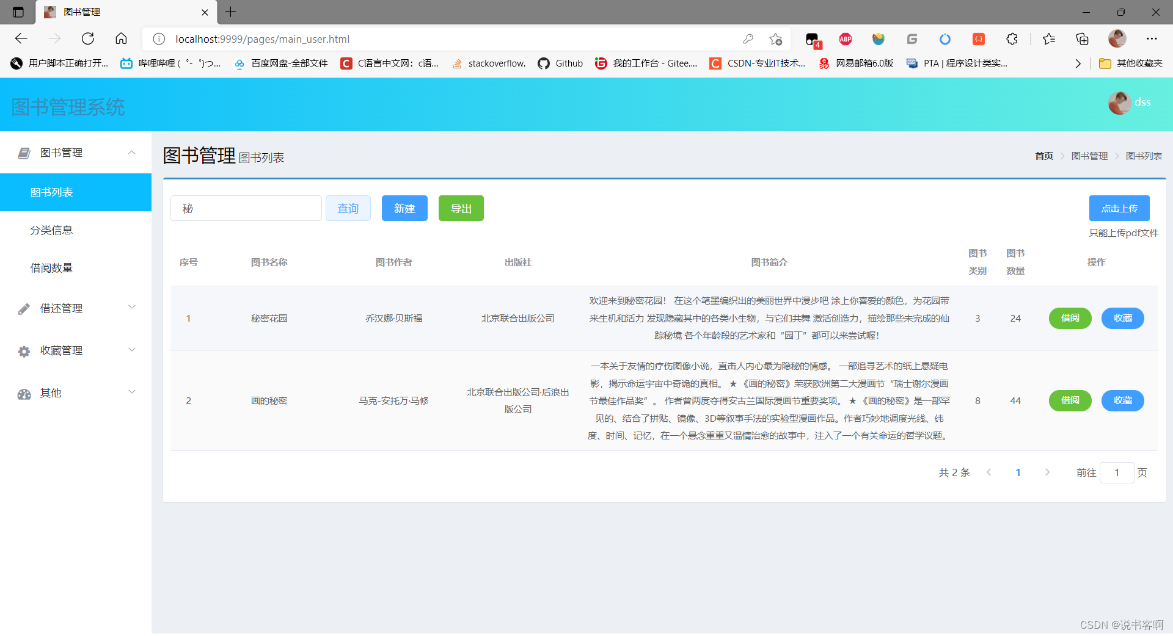This screenshot has width=1173, height=636.
Task: Click the book name 秘密花园
Action: tap(269, 319)
